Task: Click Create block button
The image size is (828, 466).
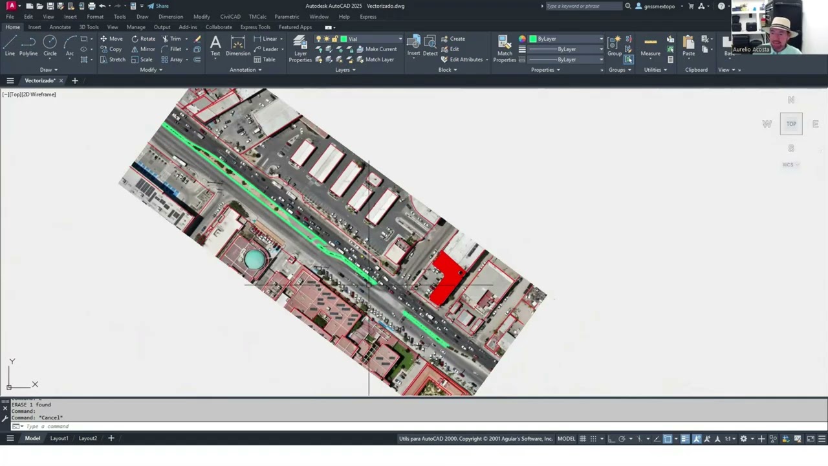Action: [x=453, y=39]
